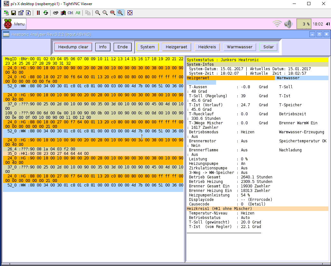Switch viewer to full screen mode
This screenshot has height=266, width=331.
pyautogui.click(x=130, y=13)
